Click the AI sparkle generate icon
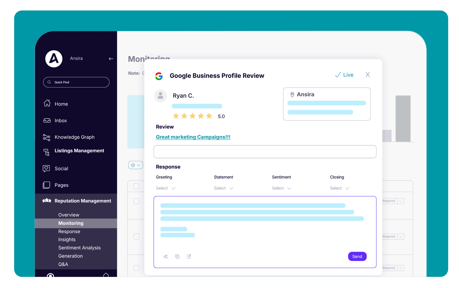 tap(165, 257)
